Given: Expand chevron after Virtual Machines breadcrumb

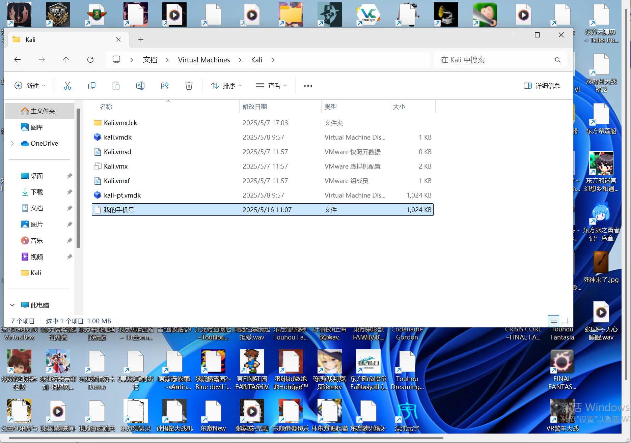Looking at the screenshot, I should pos(240,60).
